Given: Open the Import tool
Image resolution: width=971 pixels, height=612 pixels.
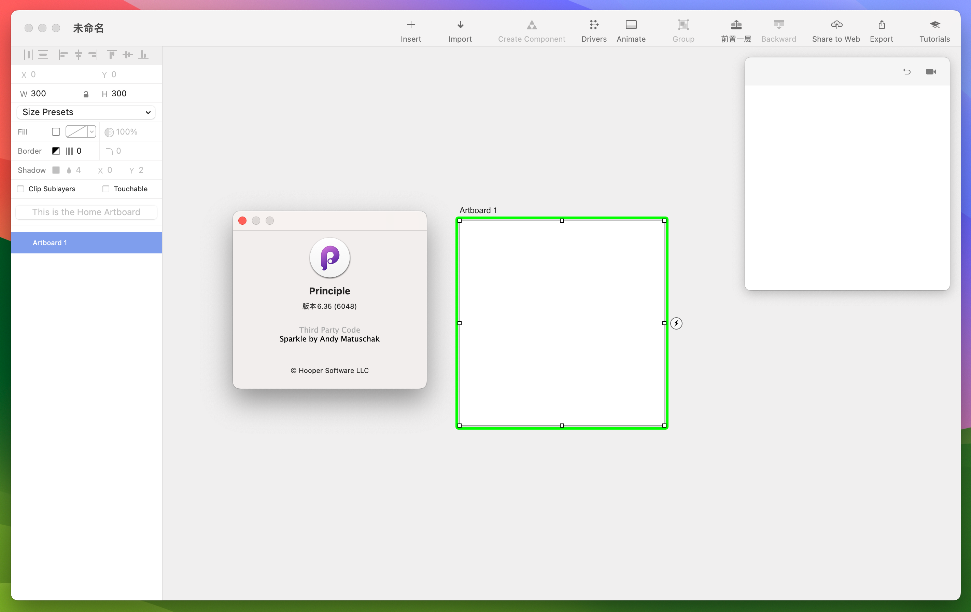Looking at the screenshot, I should point(460,30).
